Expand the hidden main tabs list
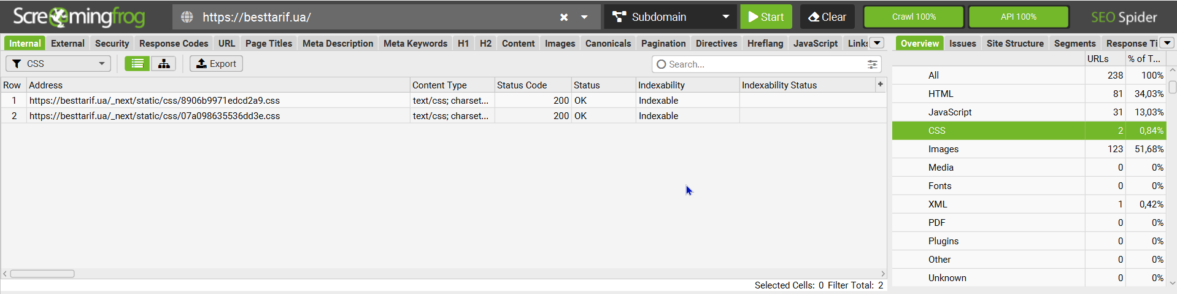This screenshot has height=294, width=1177. 877,43
